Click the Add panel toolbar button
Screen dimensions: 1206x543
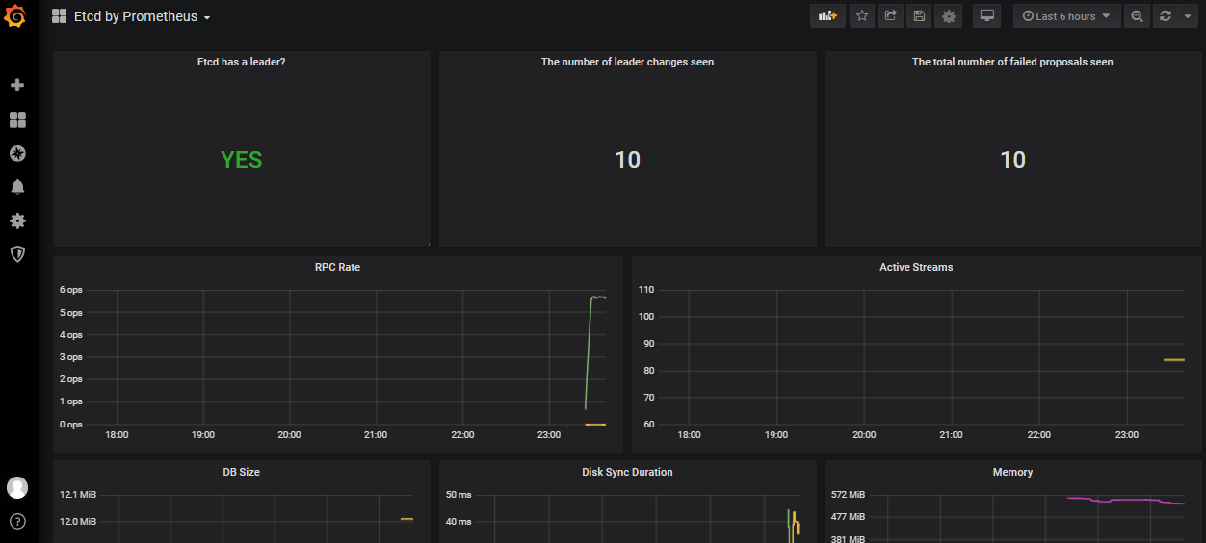(x=827, y=16)
